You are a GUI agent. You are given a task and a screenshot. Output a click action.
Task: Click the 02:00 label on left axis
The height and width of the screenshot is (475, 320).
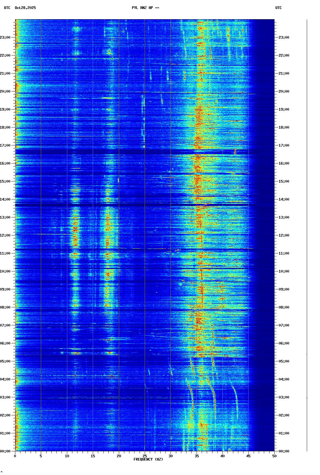(5, 415)
